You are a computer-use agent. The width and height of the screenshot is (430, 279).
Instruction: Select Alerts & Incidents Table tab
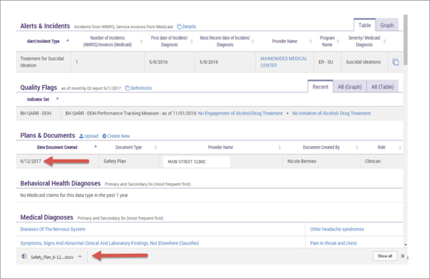point(365,25)
